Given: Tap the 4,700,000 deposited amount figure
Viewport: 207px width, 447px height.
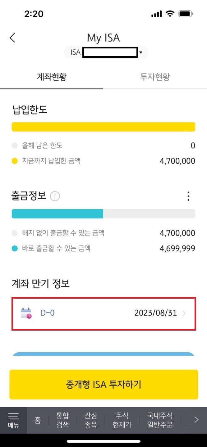Looking at the screenshot, I should pyautogui.click(x=177, y=161).
